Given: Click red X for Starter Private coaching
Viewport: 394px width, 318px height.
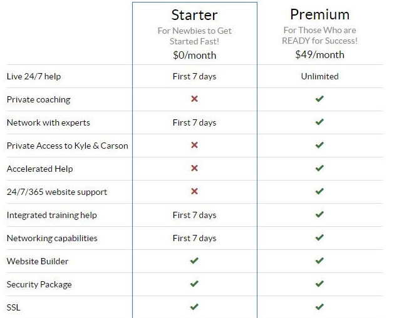Looking at the screenshot, I should point(194,99).
